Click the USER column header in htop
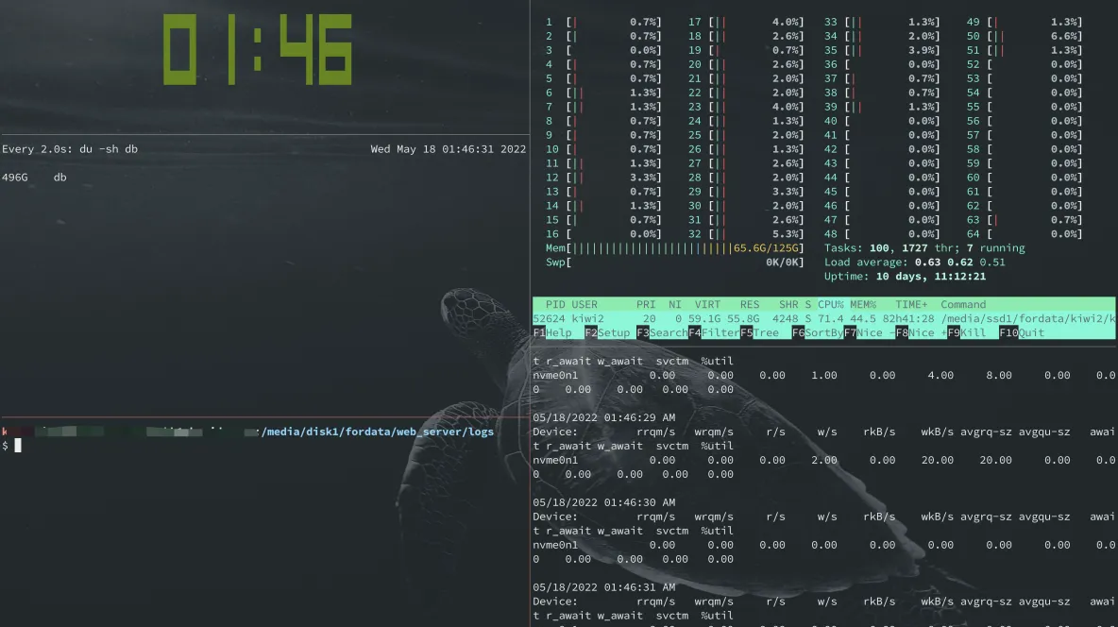Screen dimensions: 1118x627 click(x=584, y=305)
